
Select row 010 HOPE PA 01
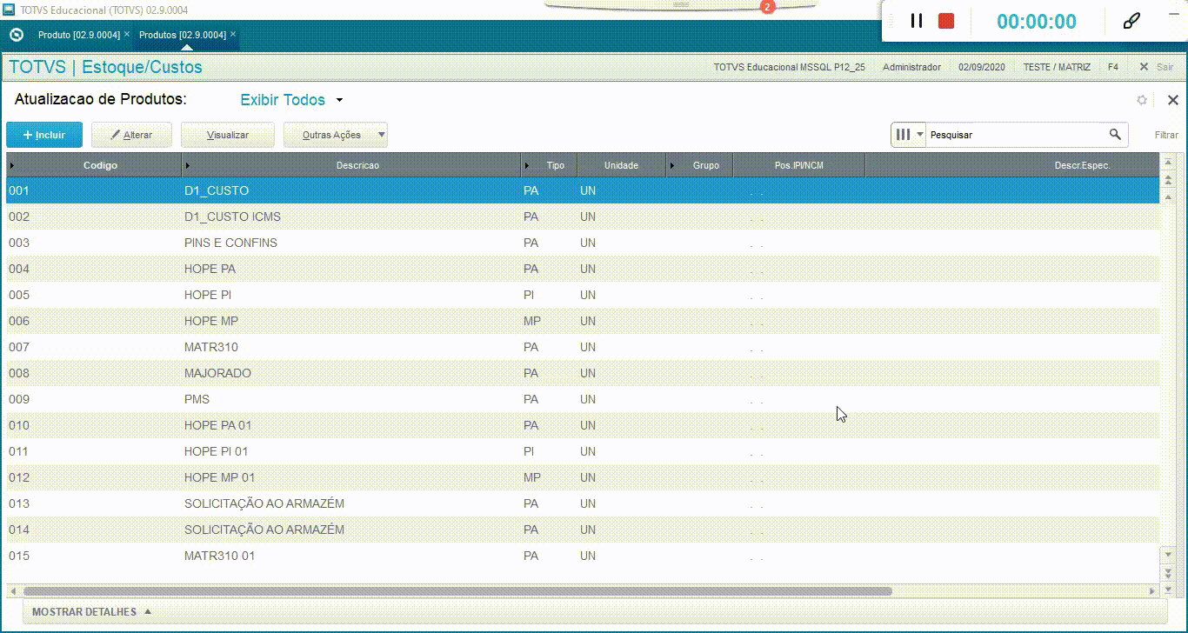pos(583,425)
